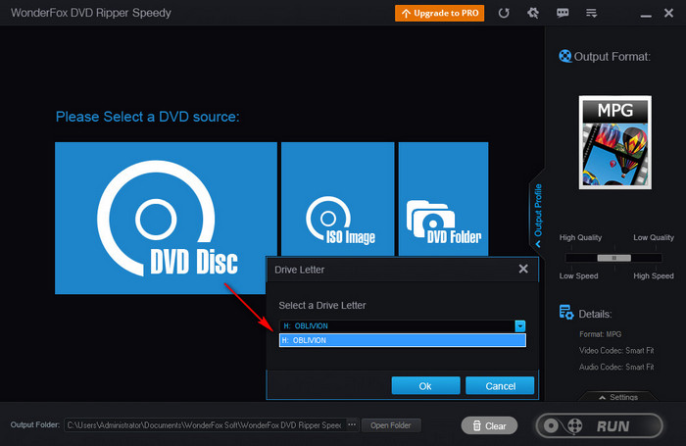The height and width of the screenshot is (446, 686).
Task: Click the quality/speed slider handle
Action: tap(613, 258)
